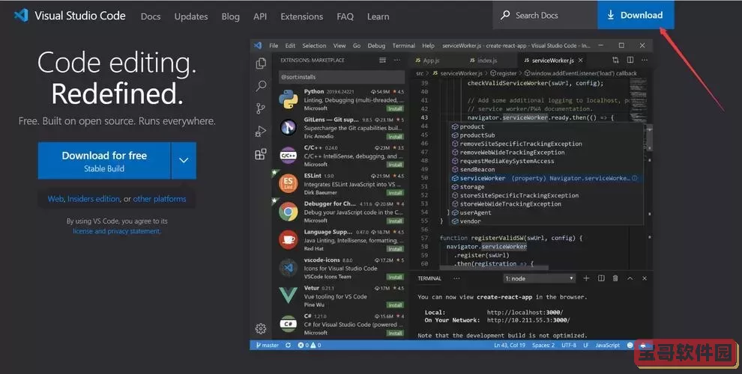The image size is (742, 374).
Task: Kill terminal with the trash icon
Action: point(615,278)
